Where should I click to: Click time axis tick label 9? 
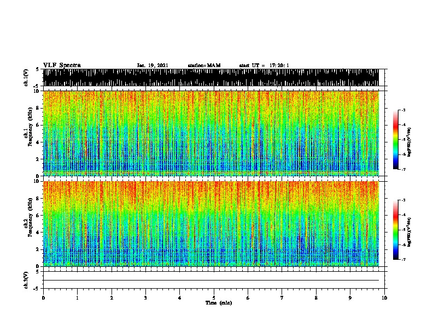(x=350, y=298)
